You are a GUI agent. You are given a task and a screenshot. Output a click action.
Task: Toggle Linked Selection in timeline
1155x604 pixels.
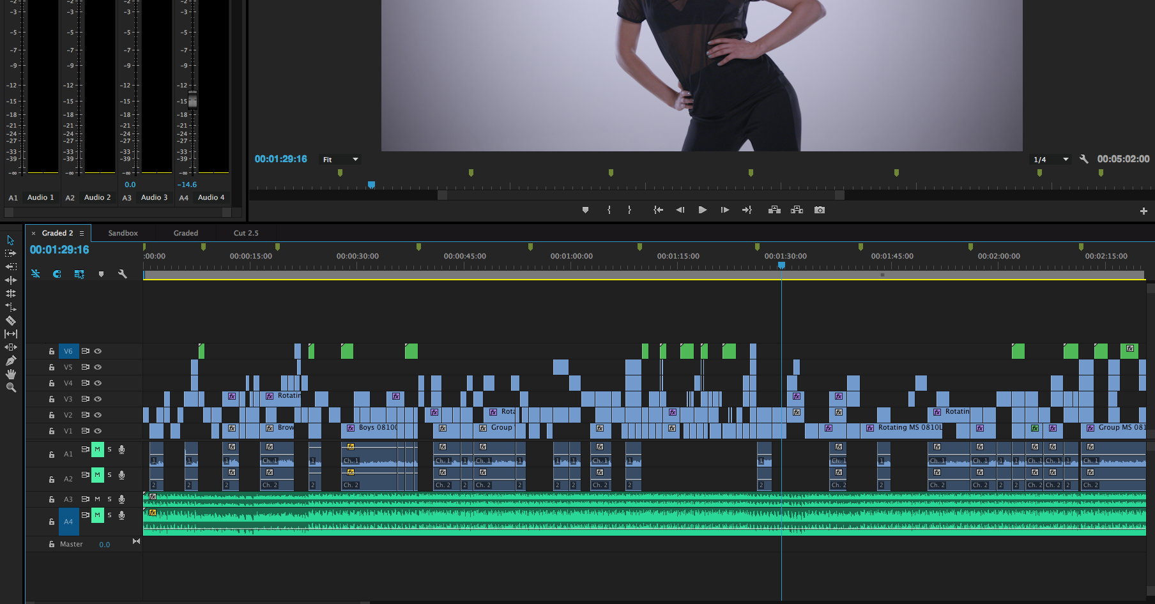(x=79, y=274)
